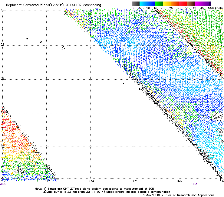Click the longitude label '-171'

point(134,181)
